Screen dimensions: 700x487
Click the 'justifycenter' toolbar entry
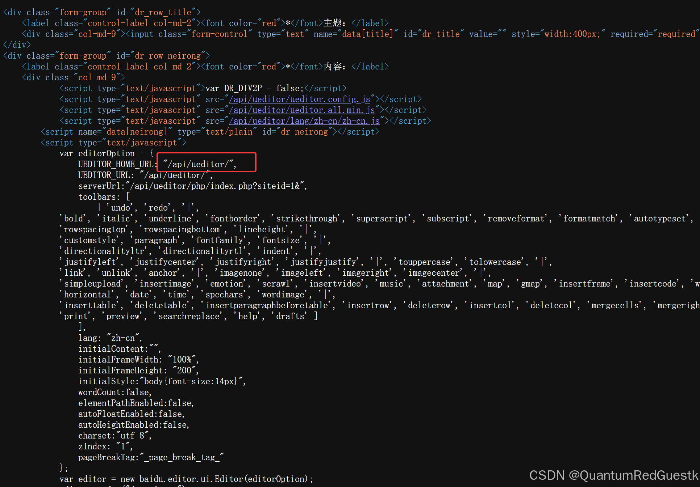click(x=166, y=262)
